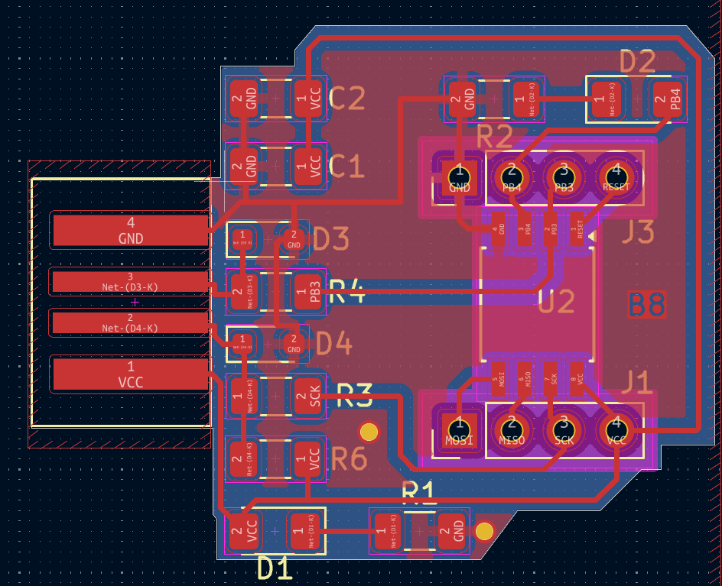Image resolution: width=722 pixels, height=586 pixels.
Task: Select Net-(D3-K) pad 3 on left connector
Action: [x=130, y=281]
